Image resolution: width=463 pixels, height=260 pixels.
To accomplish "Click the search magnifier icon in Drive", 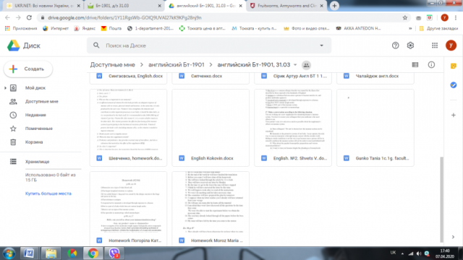I will pos(96,45).
